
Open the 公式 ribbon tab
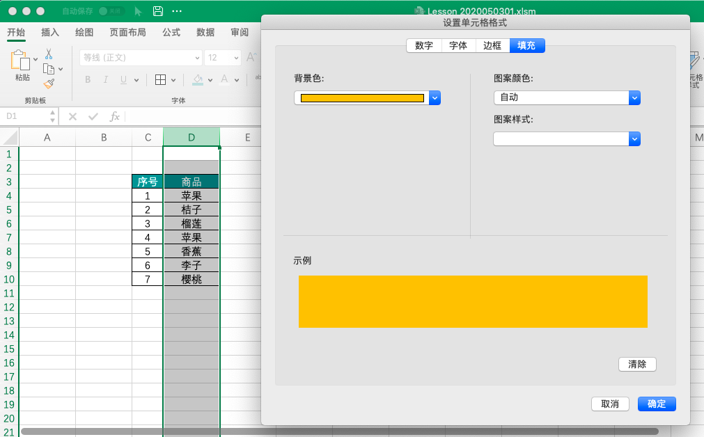(171, 32)
